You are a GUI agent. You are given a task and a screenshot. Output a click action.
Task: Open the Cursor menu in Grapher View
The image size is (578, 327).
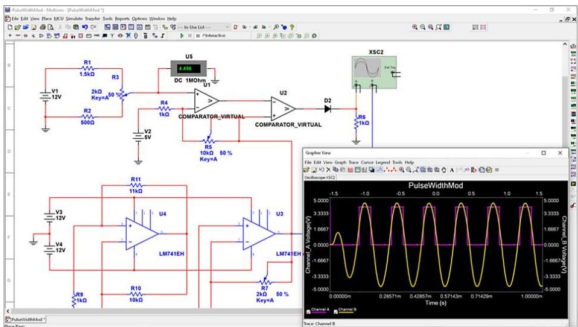368,163
